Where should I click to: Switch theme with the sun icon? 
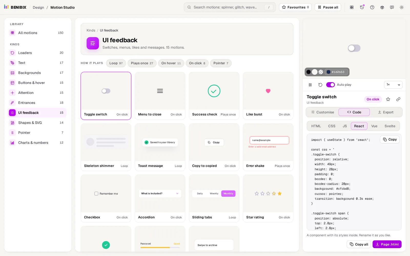pos(402,7)
